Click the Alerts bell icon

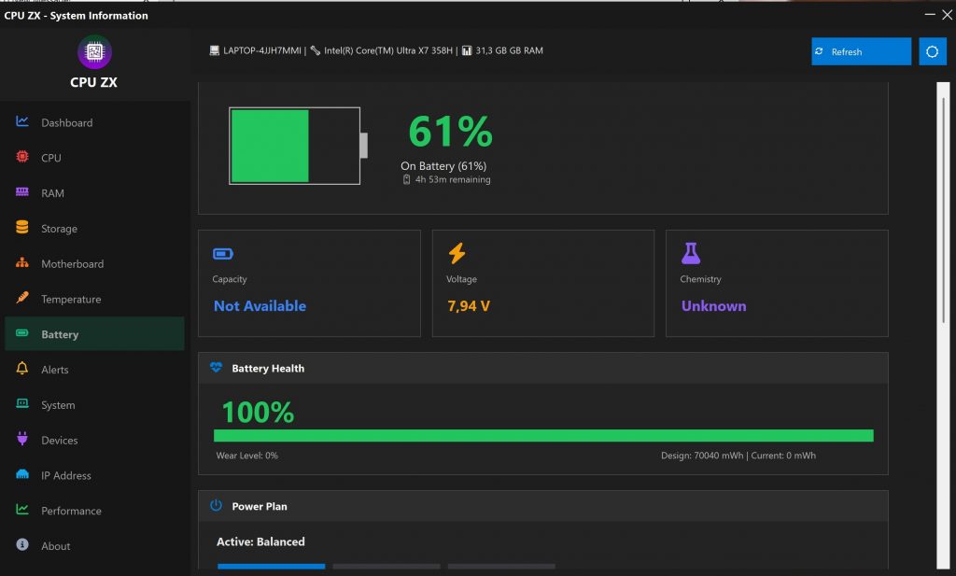(22, 369)
